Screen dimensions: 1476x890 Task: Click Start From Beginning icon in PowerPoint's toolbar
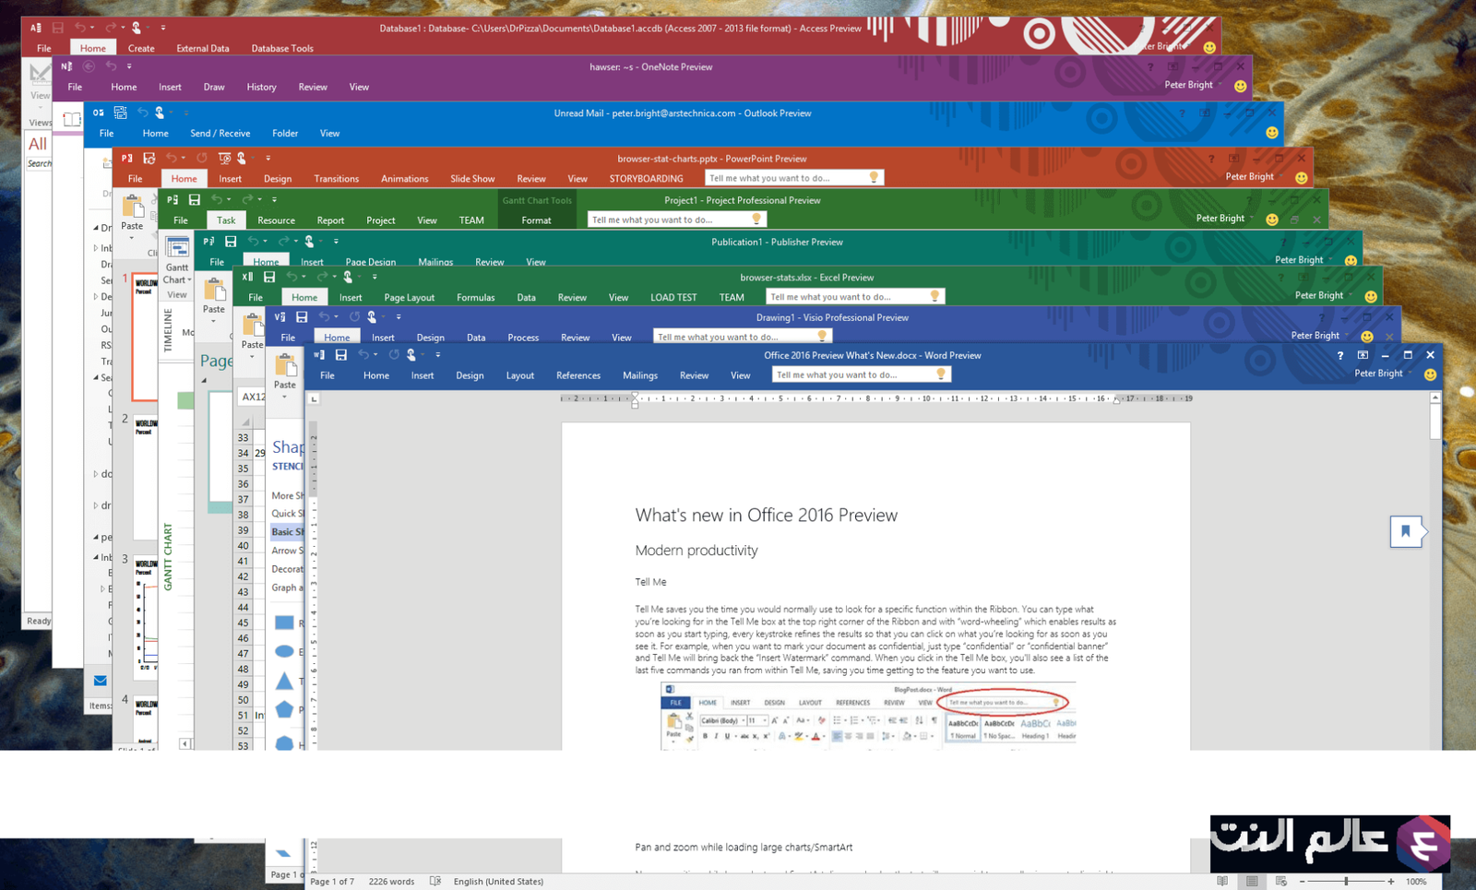pyautogui.click(x=224, y=159)
